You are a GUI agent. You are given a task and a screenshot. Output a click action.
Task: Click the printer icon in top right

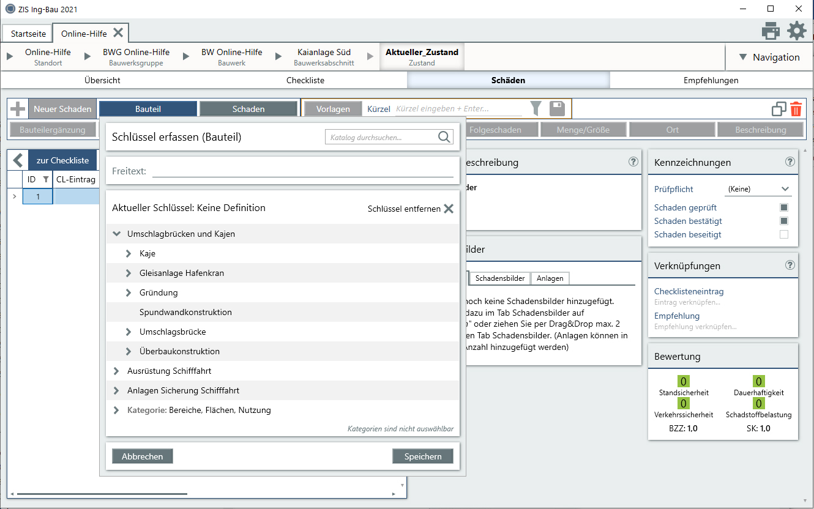pos(770,31)
